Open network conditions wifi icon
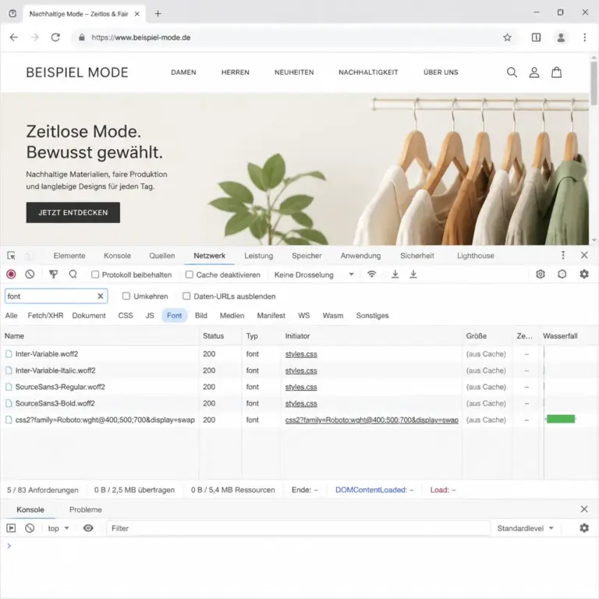This screenshot has height=599, width=599. [x=371, y=275]
